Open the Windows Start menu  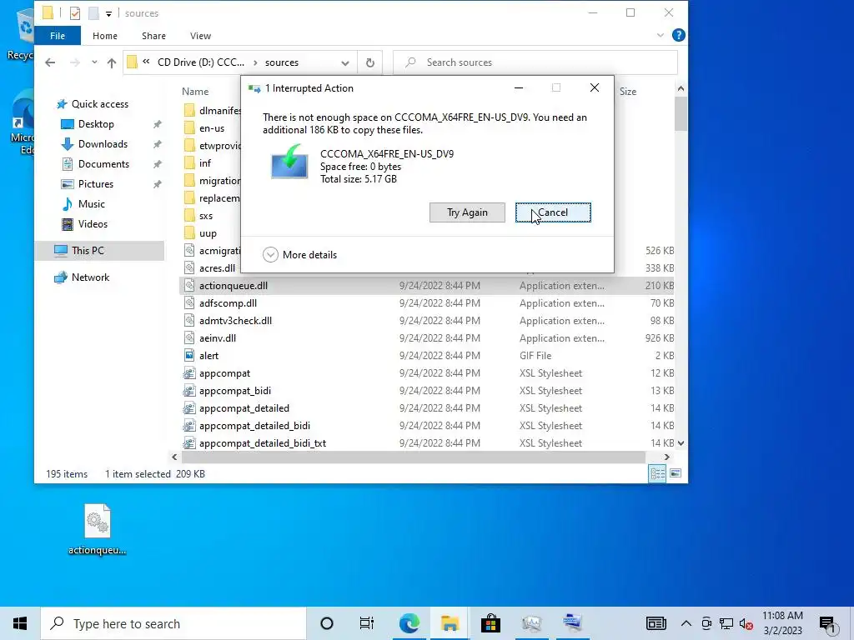[x=20, y=623]
